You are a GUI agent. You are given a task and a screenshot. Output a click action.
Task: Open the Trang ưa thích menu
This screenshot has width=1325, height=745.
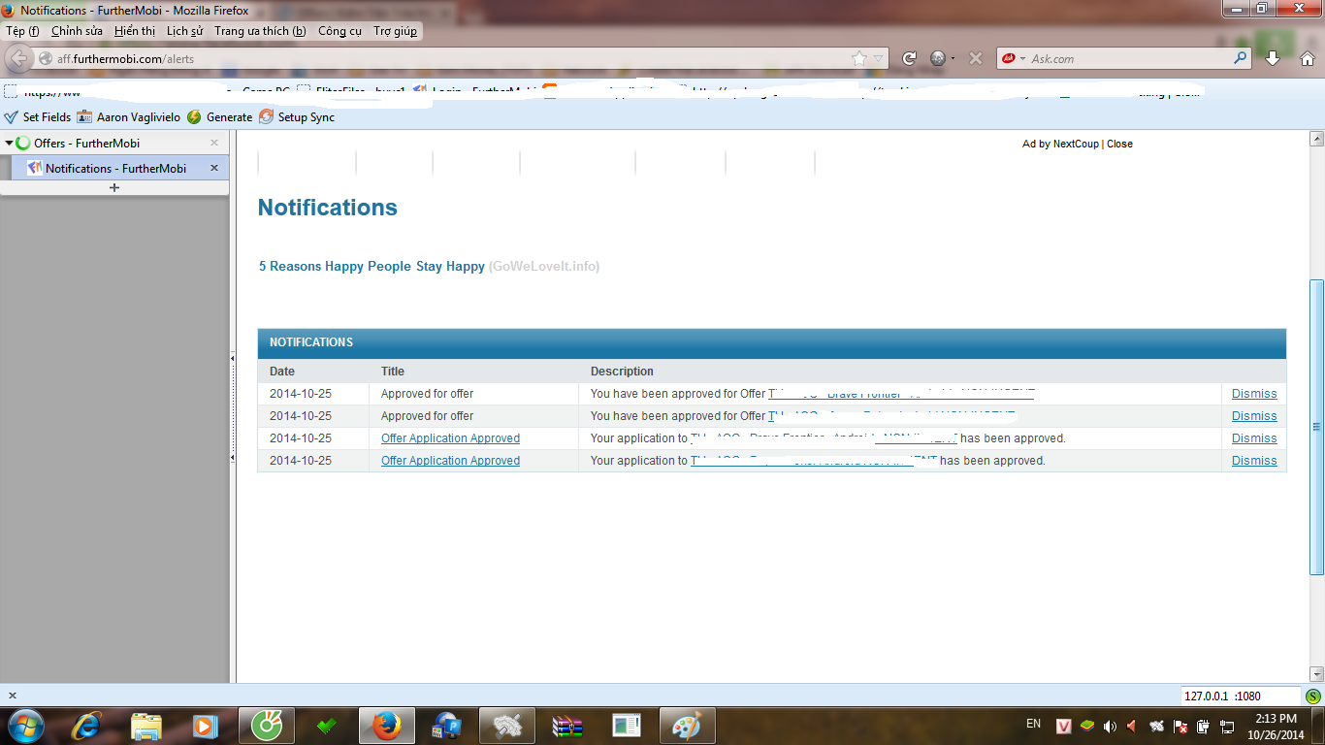click(x=260, y=31)
